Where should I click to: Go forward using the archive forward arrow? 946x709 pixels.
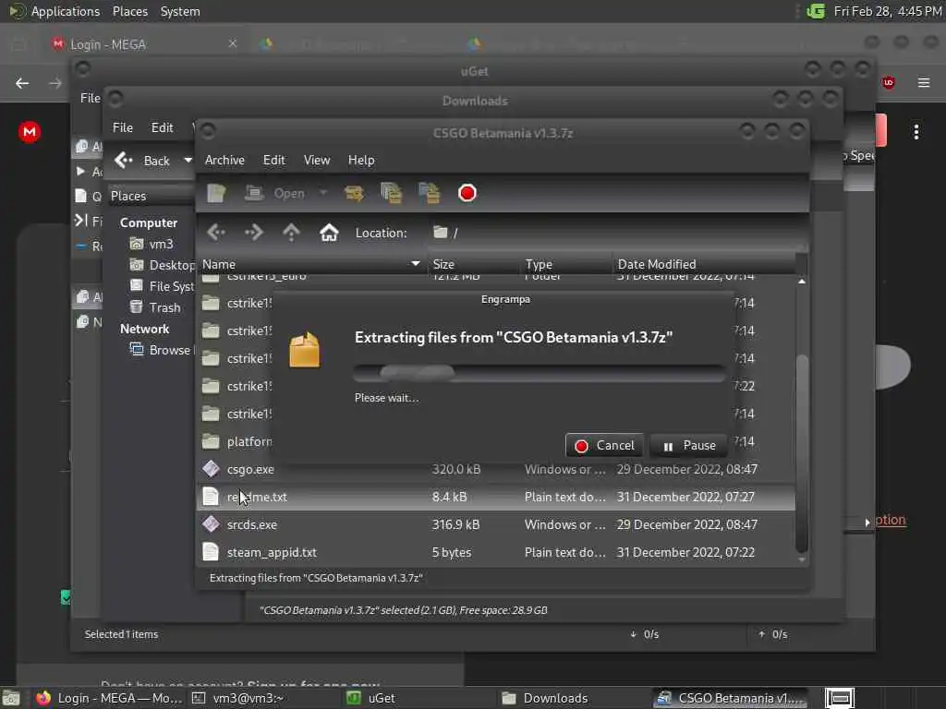tap(253, 232)
